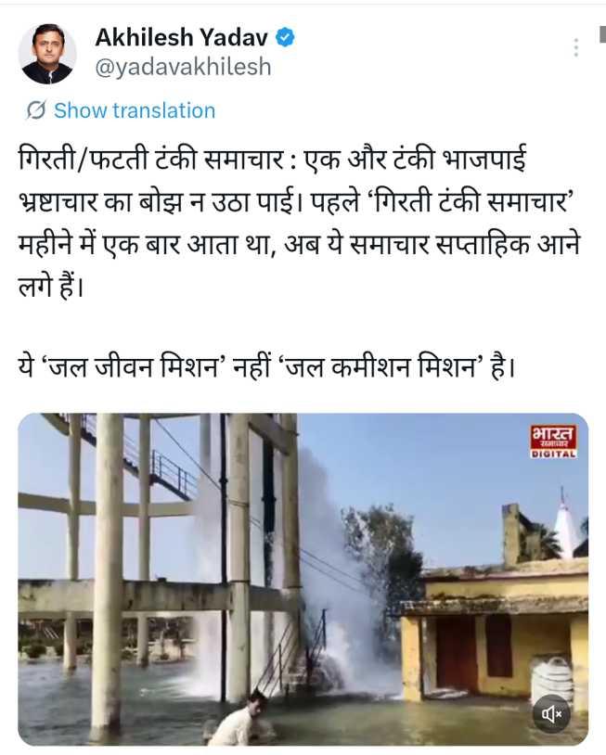The image size is (606, 755).
Task: Click the translation icon beside Show translation
Action: pos(36,110)
